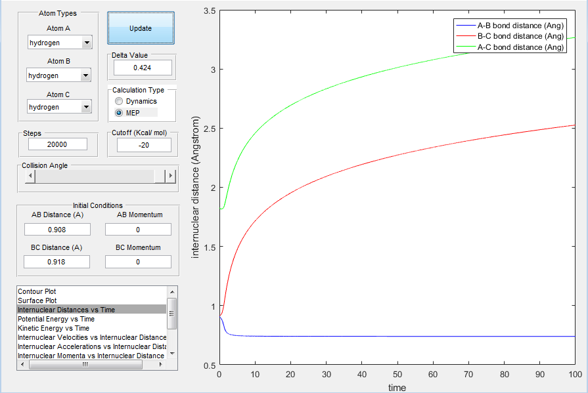
Task: Click plot list scroll up arrow
Action: tap(172, 292)
